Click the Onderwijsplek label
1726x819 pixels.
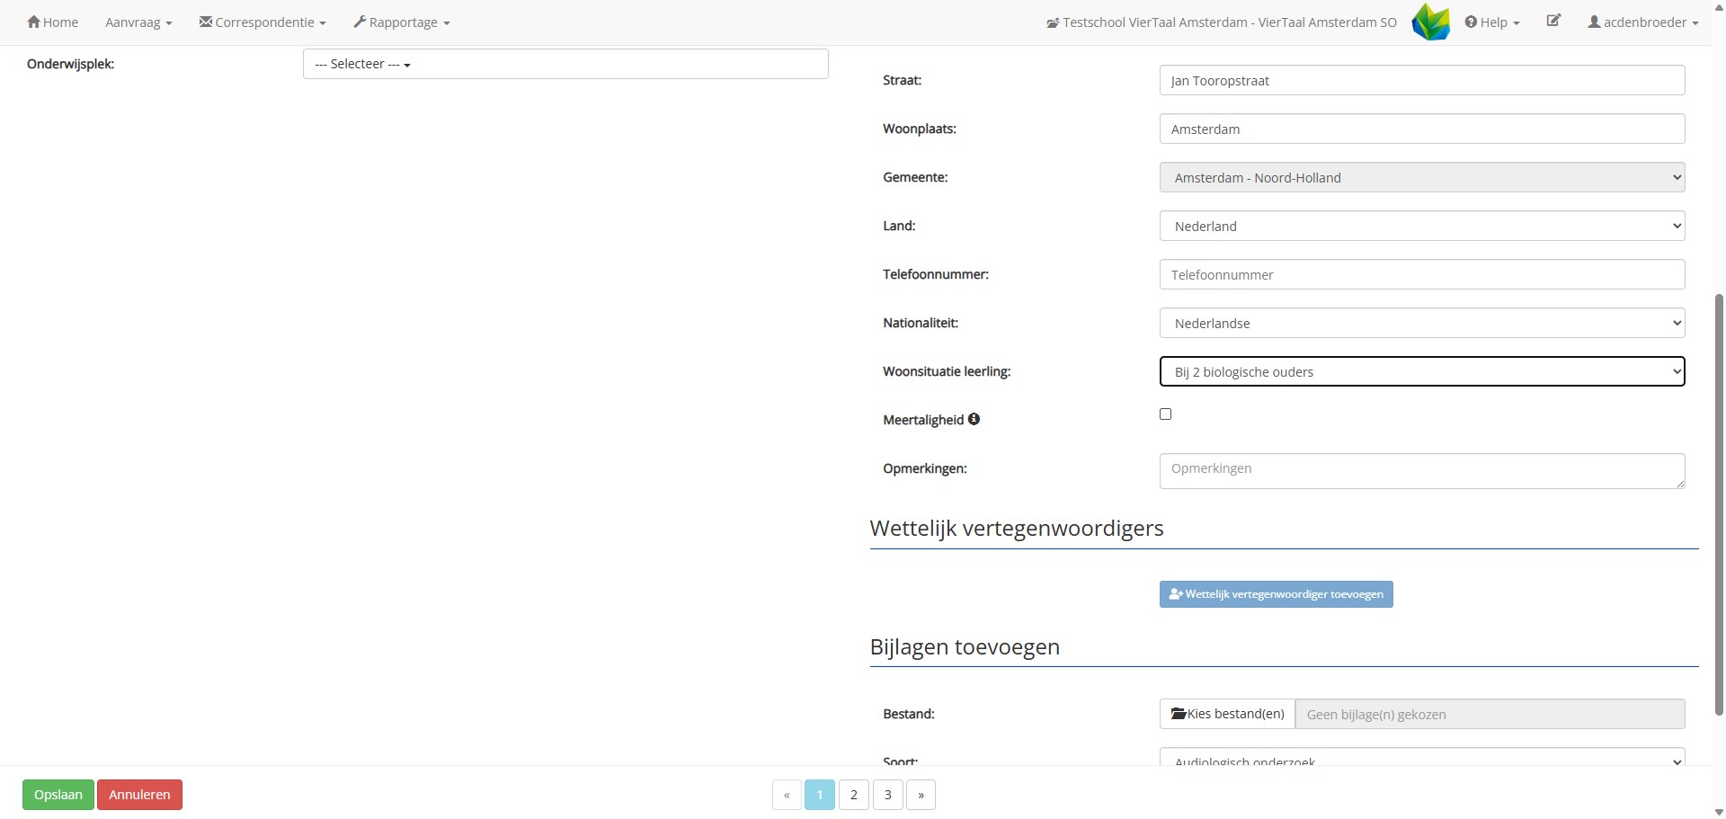click(x=71, y=64)
